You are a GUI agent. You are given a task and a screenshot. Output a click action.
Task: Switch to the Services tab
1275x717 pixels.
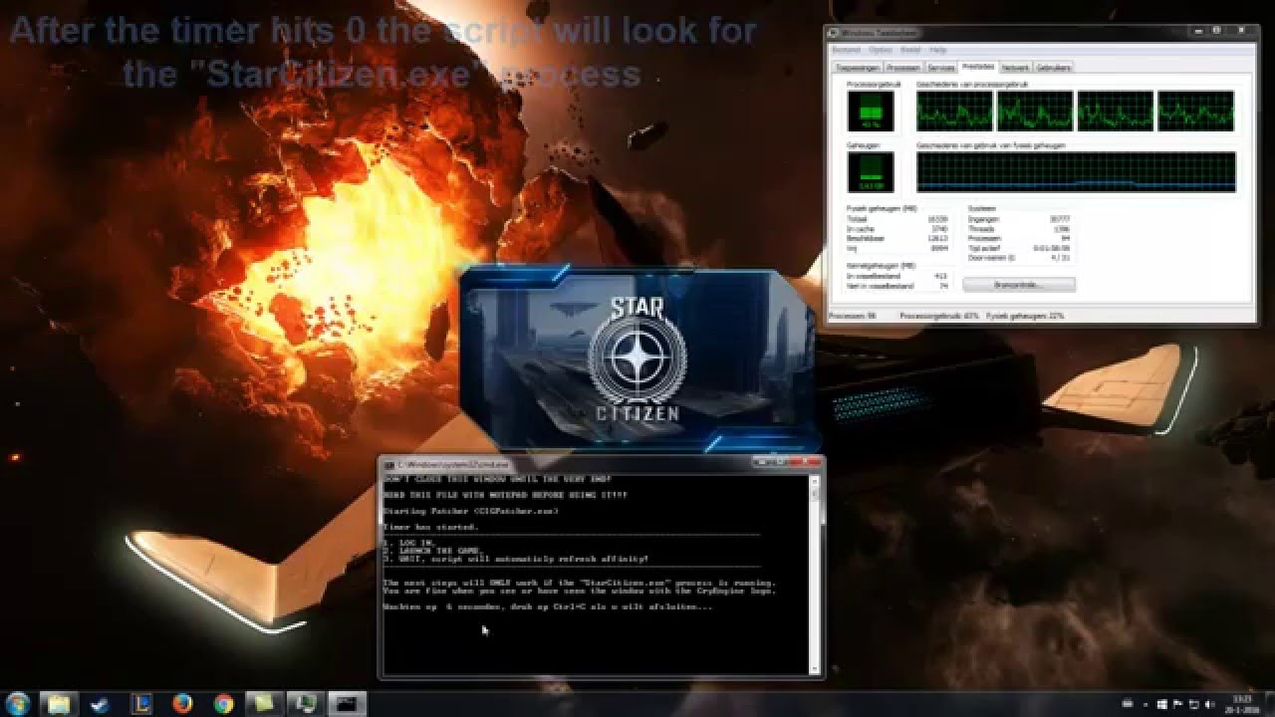941,68
